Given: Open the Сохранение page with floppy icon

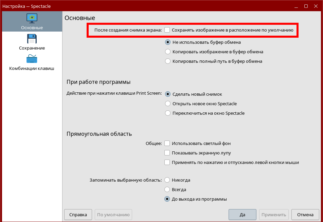Looking at the screenshot, I should coord(32,42).
